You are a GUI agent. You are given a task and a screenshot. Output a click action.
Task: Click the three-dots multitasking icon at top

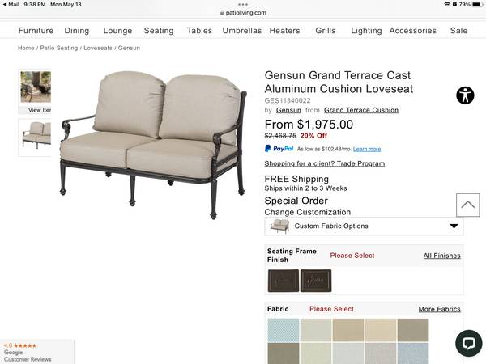[243, 4]
